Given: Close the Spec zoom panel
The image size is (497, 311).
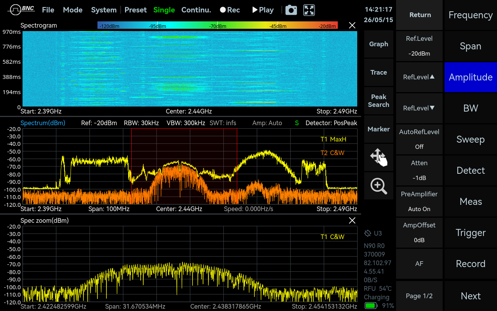Looking at the screenshot, I should (352, 220).
